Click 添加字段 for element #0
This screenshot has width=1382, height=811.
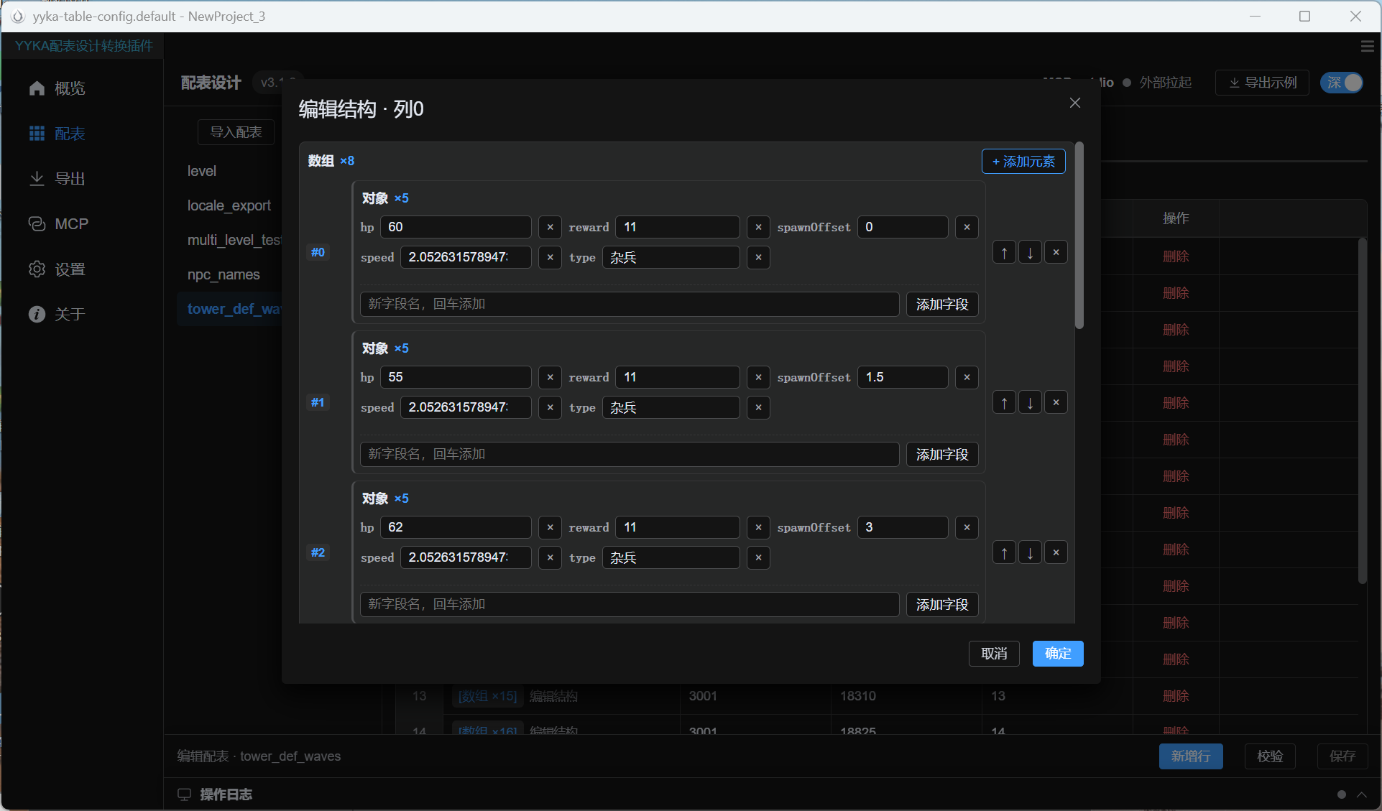(x=942, y=305)
